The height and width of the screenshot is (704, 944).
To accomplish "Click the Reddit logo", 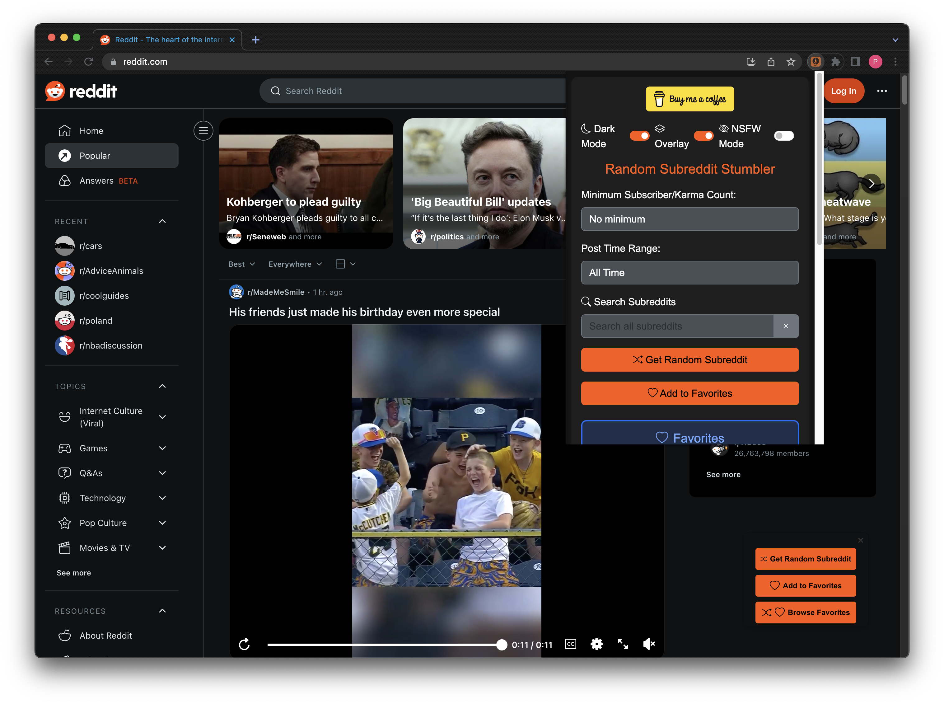I will point(81,91).
